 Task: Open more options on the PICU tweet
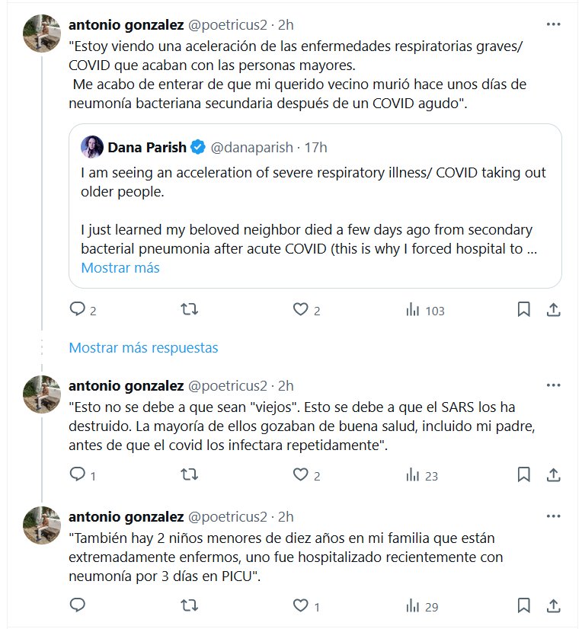pyautogui.click(x=554, y=516)
